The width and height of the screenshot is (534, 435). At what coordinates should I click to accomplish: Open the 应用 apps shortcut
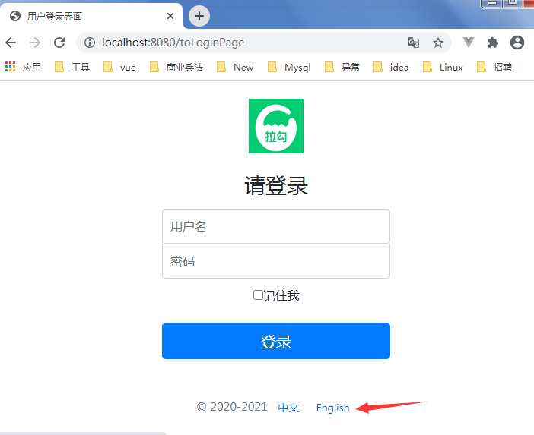click(23, 67)
